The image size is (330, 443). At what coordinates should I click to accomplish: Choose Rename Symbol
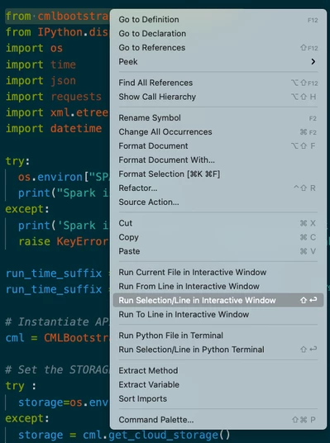(218, 118)
